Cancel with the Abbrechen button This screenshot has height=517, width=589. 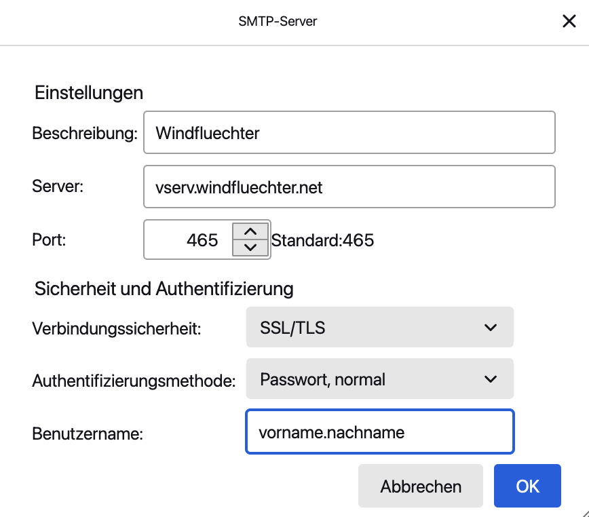click(x=420, y=486)
